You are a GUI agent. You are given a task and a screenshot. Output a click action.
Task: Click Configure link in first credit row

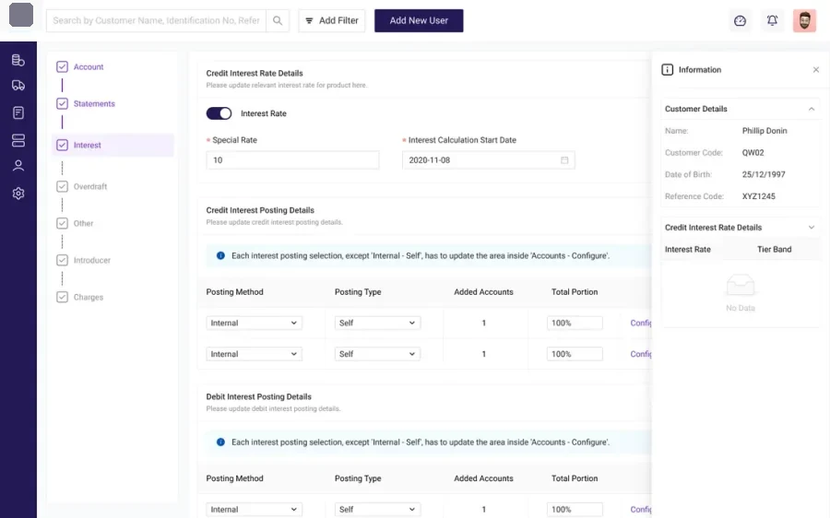(641, 323)
